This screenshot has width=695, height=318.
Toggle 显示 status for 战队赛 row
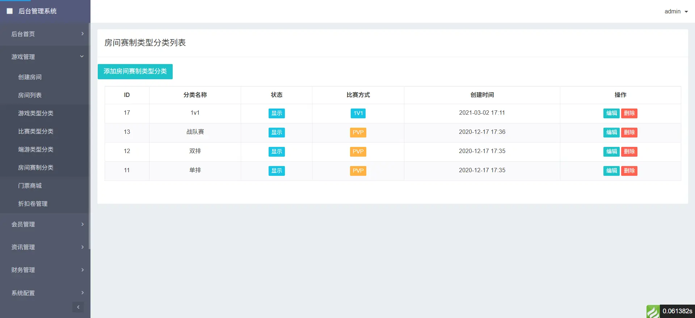tap(277, 132)
